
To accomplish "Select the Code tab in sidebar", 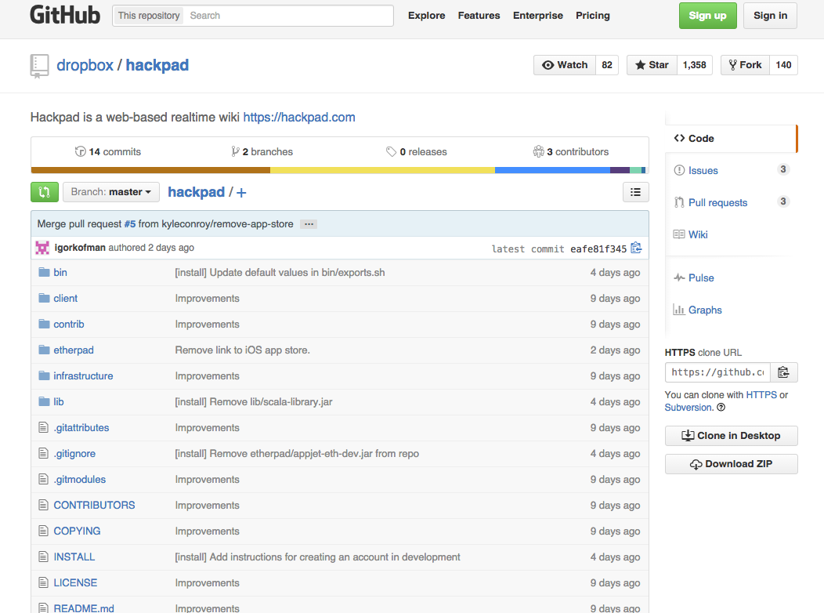I will tap(731, 138).
